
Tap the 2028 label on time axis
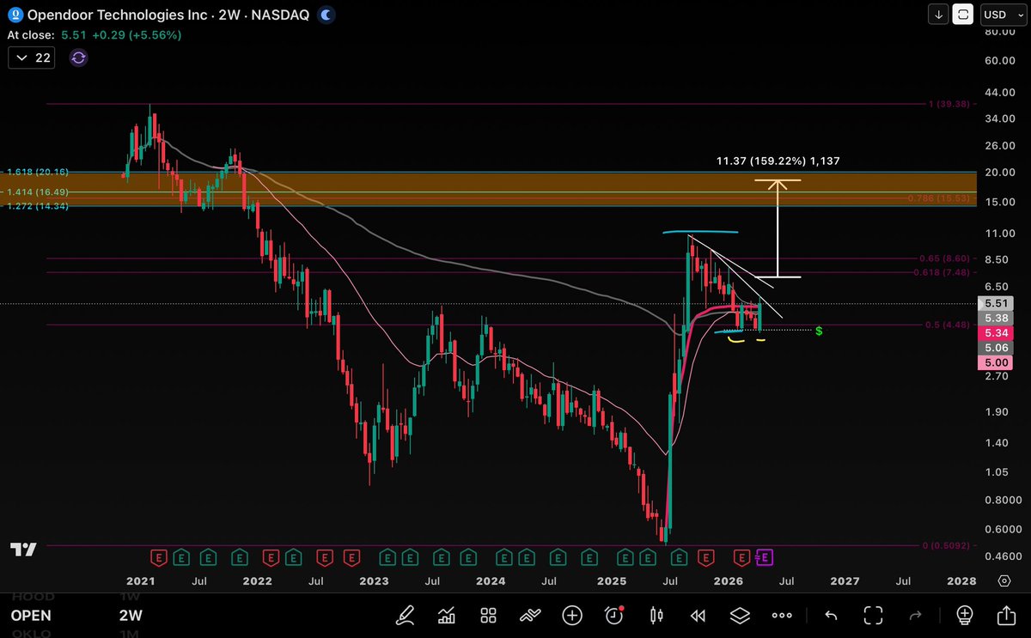tap(962, 580)
